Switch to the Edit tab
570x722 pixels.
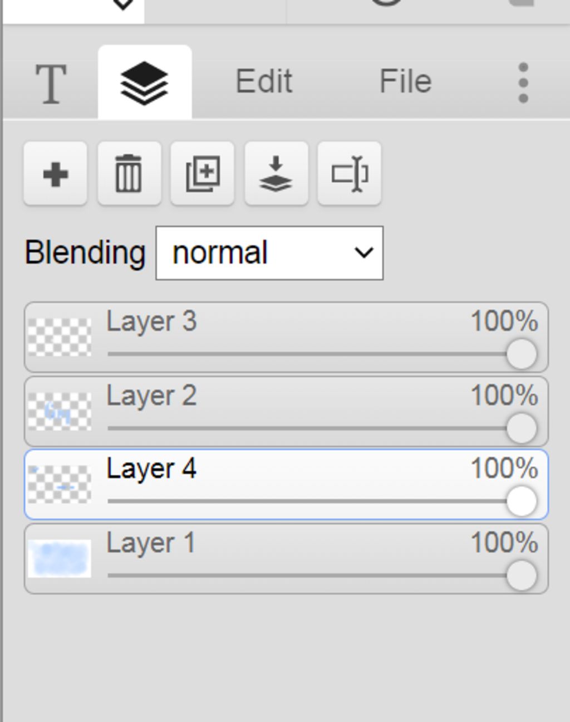point(264,81)
